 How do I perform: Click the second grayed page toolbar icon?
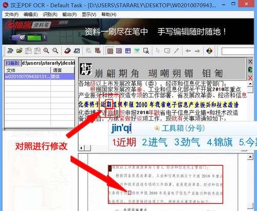pyautogui.click(x=37, y=51)
